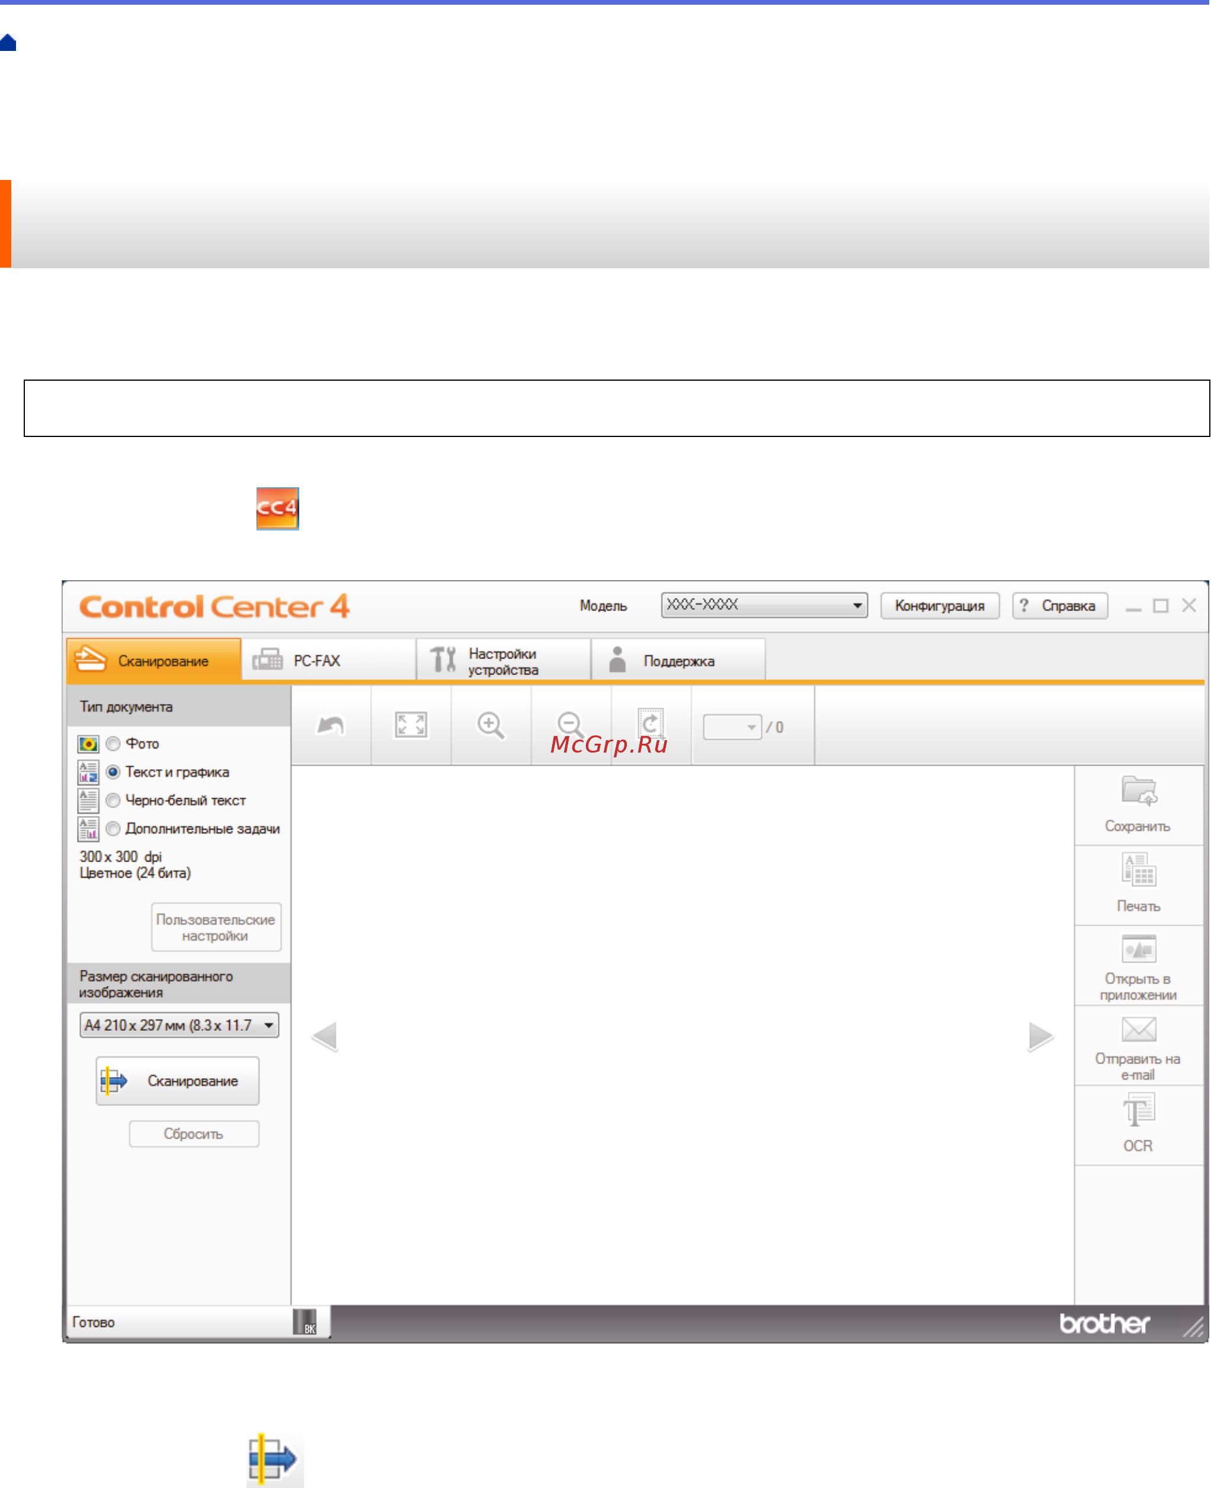Click the OCR text icon

click(1139, 1110)
